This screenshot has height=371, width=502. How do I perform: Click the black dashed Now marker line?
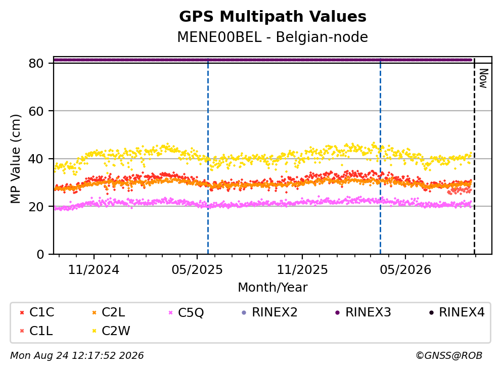tap(474, 157)
